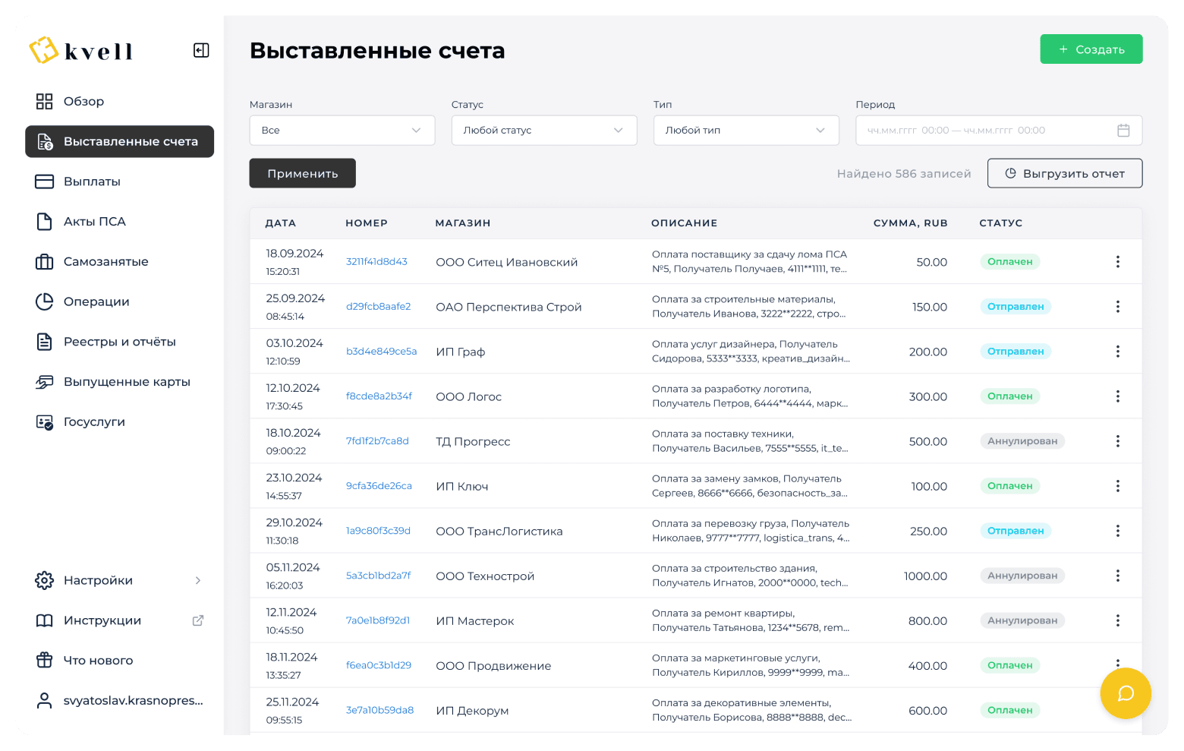Viewport: 1184px width, 751px height.
Task: Open Самозанятые section in sidebar
Action: click(105, 262)
